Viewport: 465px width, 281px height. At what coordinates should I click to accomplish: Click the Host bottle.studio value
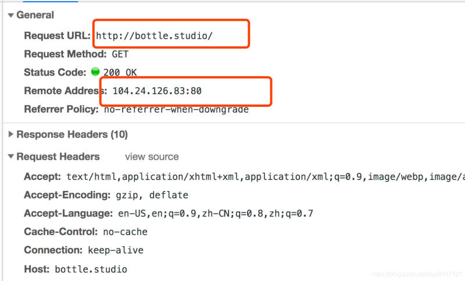[x=91, y=269]
